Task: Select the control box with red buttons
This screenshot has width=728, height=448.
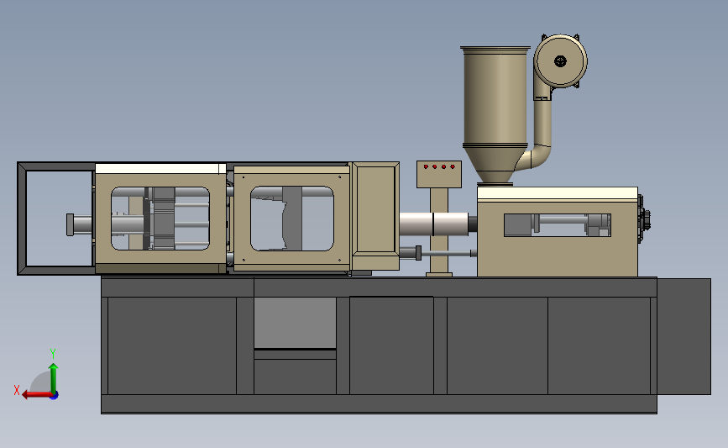Action: (439, 174)
